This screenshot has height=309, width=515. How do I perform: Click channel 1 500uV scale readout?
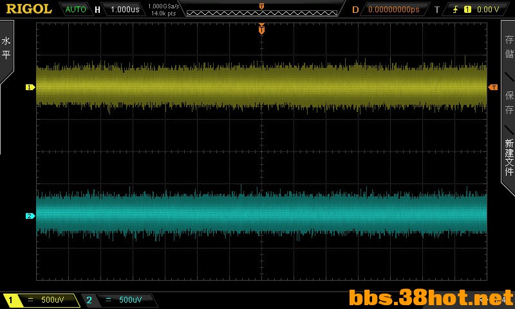53,300
